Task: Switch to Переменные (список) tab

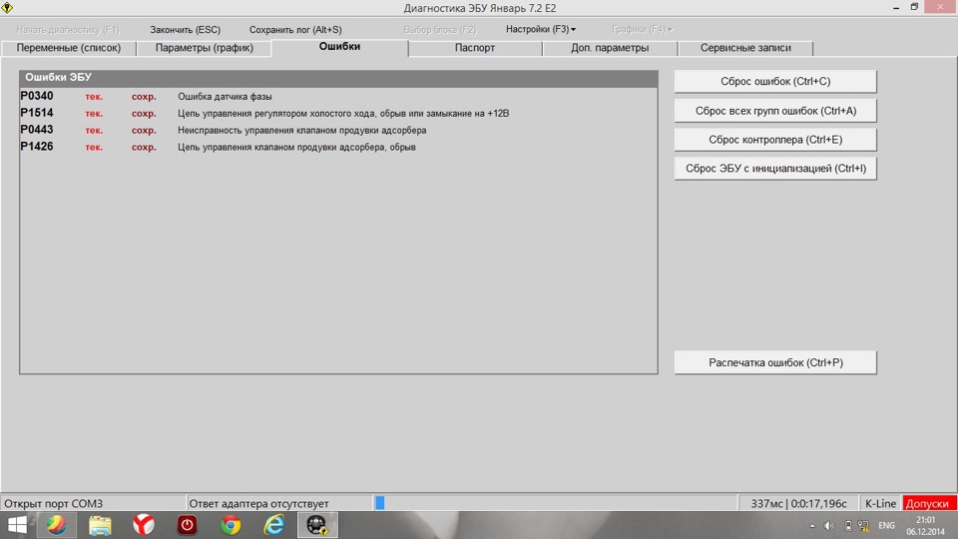Action: 69,48
